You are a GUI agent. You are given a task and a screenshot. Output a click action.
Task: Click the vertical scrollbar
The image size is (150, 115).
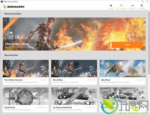149,43
